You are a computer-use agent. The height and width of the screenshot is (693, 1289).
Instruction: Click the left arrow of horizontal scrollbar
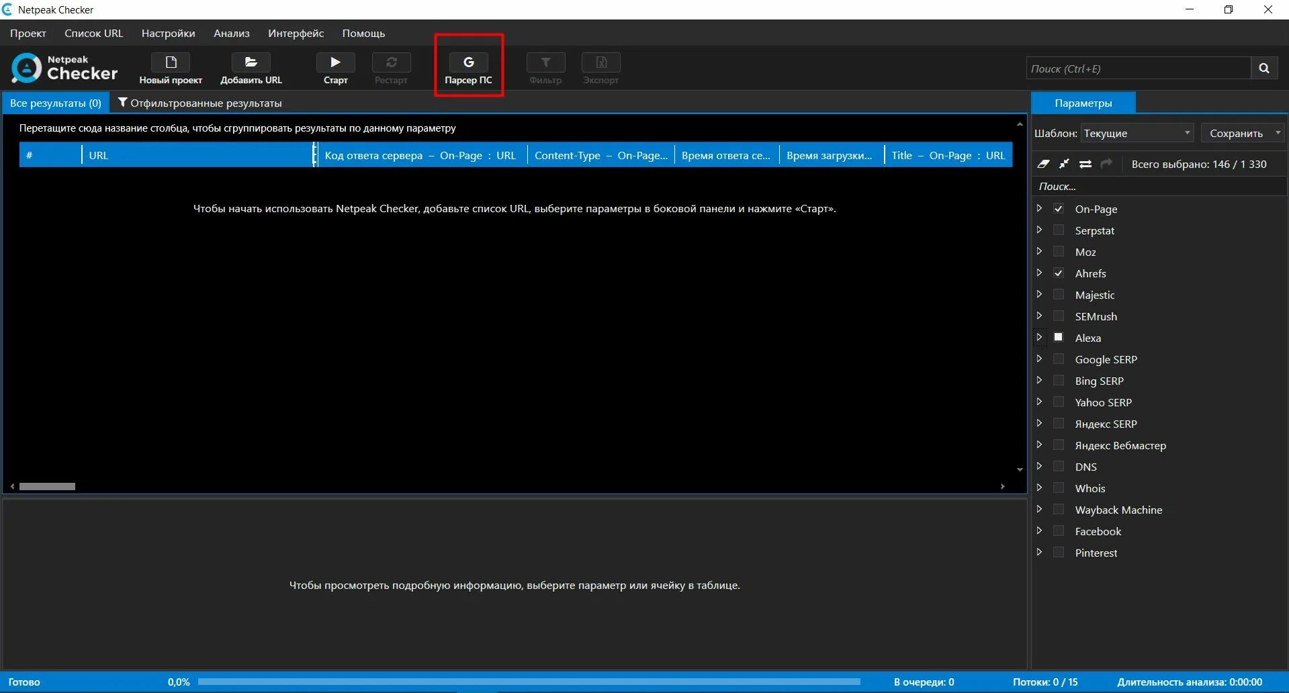pos(12,486)
